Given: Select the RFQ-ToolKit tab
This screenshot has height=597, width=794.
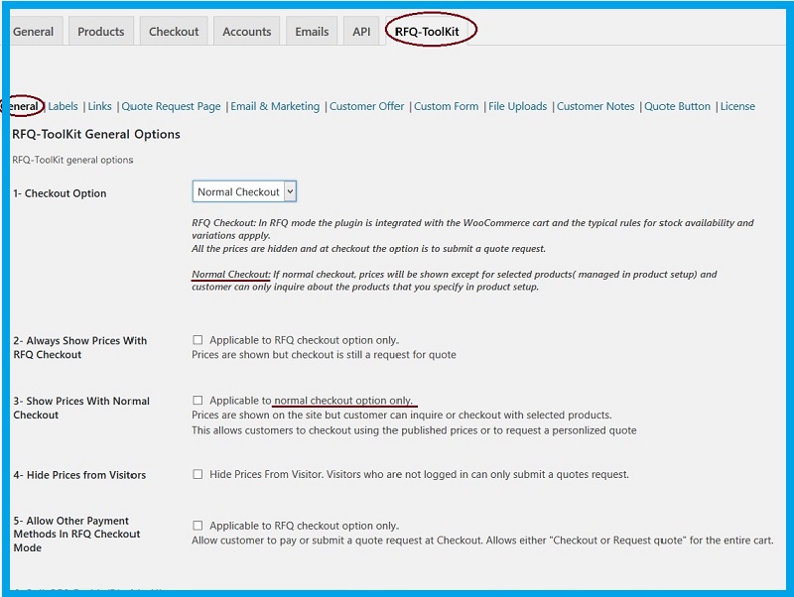Looking at the screenshot, I should [x=427, y=32].
